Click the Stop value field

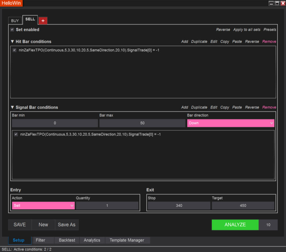click(x=179, y=205)
